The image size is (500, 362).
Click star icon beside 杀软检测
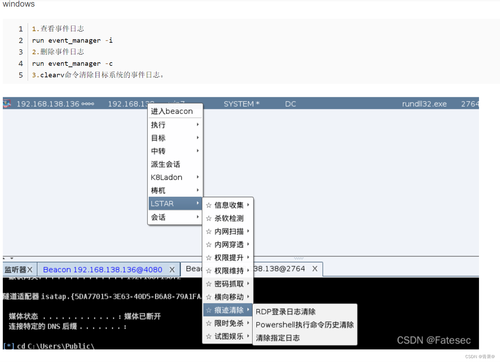pyautogui.click(x=209, y=218)
